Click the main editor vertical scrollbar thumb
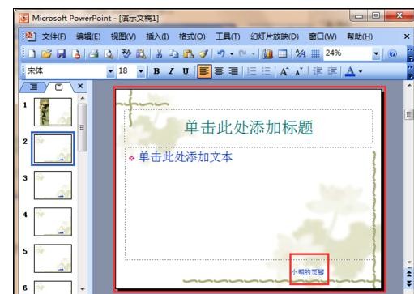 tap(409, 114)
